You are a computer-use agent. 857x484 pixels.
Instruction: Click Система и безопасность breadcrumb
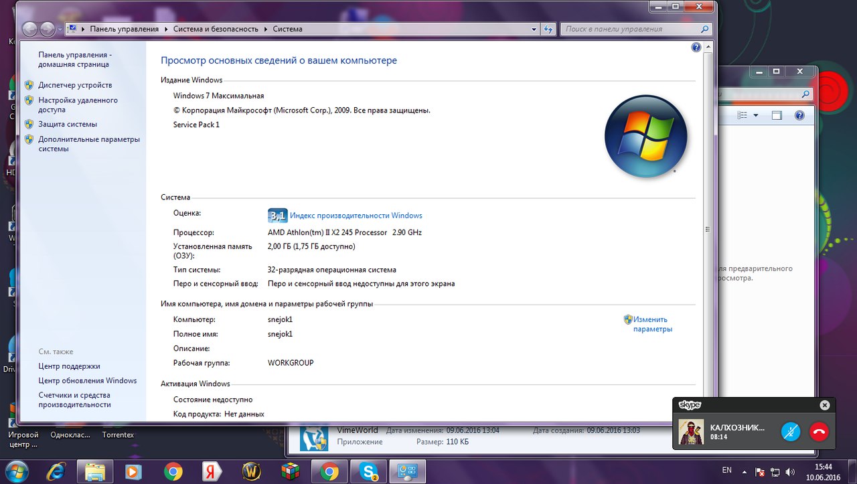(216, 29)
